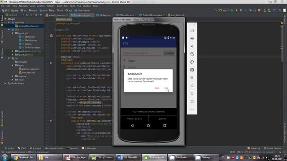
Task: Open the Structure tool window side tab
Action: click(2, 37)
